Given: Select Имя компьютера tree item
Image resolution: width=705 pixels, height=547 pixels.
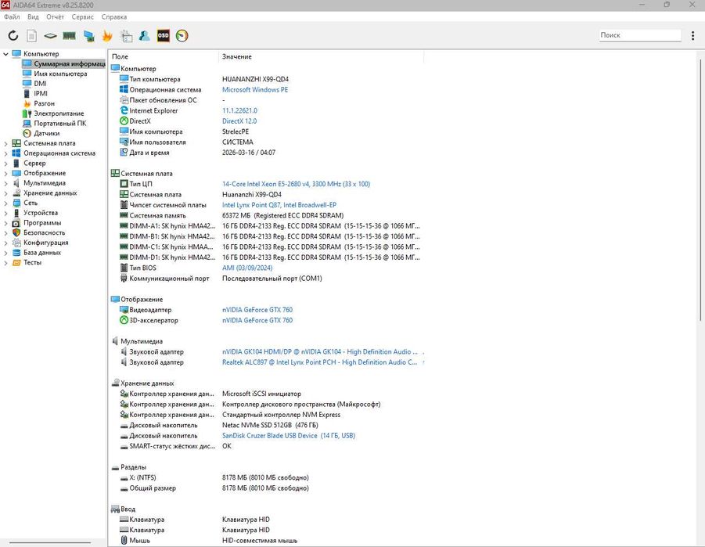Looking at the screenshot, I should [56, 74].
